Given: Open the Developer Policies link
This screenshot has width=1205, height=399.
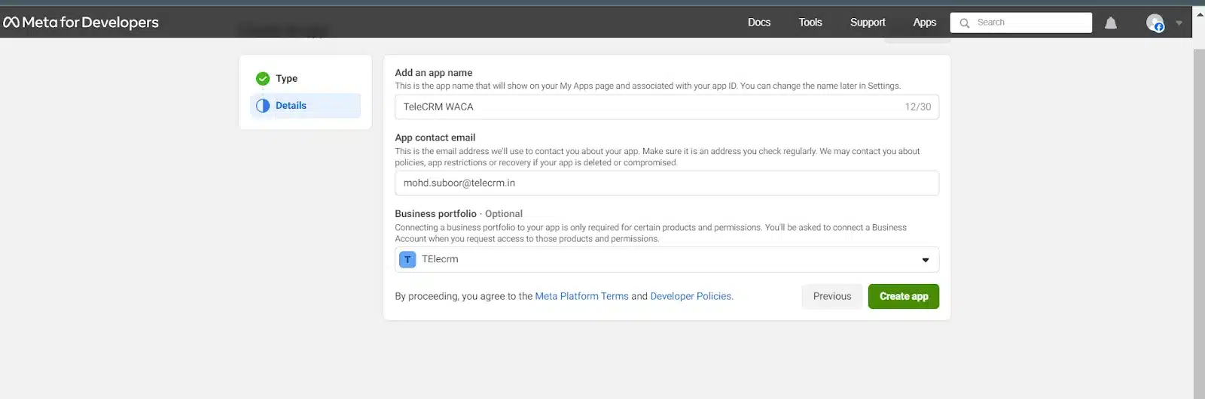Looking at the screenshot, I should tap(691, 296).
